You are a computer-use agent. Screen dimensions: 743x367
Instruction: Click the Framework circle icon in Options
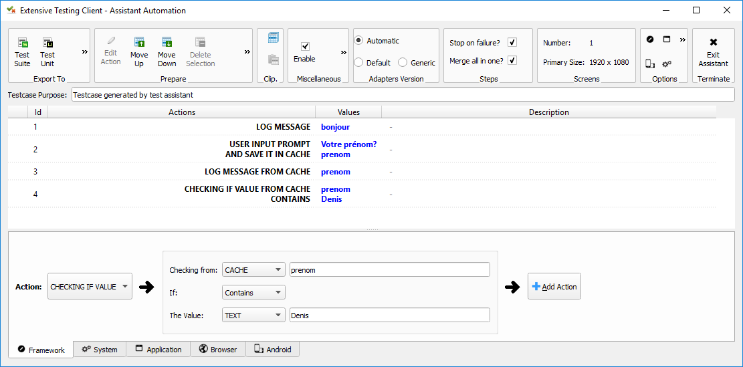coord(650,39)
